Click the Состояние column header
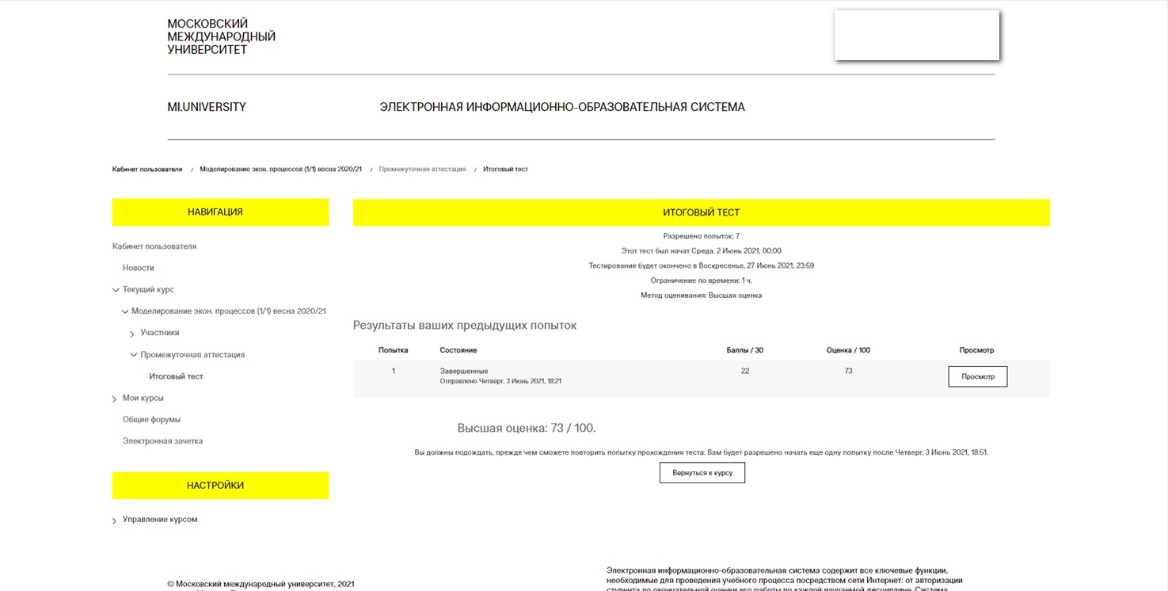This screenshot has width=1168, height=591. [458, 350]
